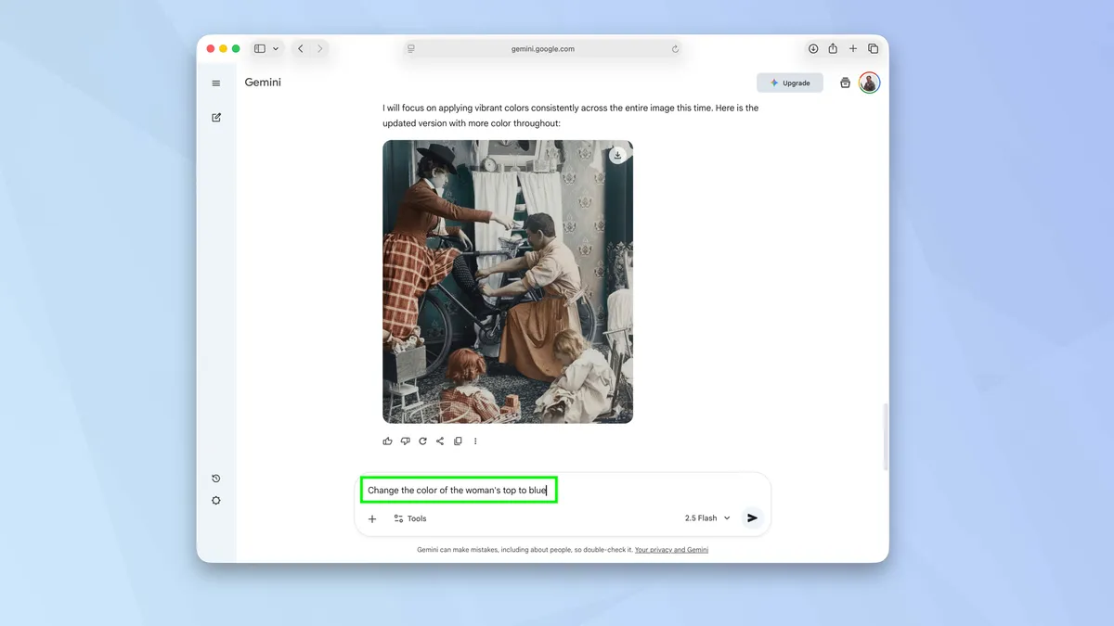Open Gemini settings
1114x626 pixels.
(x=216, y=500)
